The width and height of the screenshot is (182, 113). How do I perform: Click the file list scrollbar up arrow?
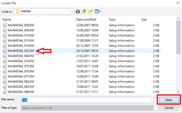coord(178,18)
